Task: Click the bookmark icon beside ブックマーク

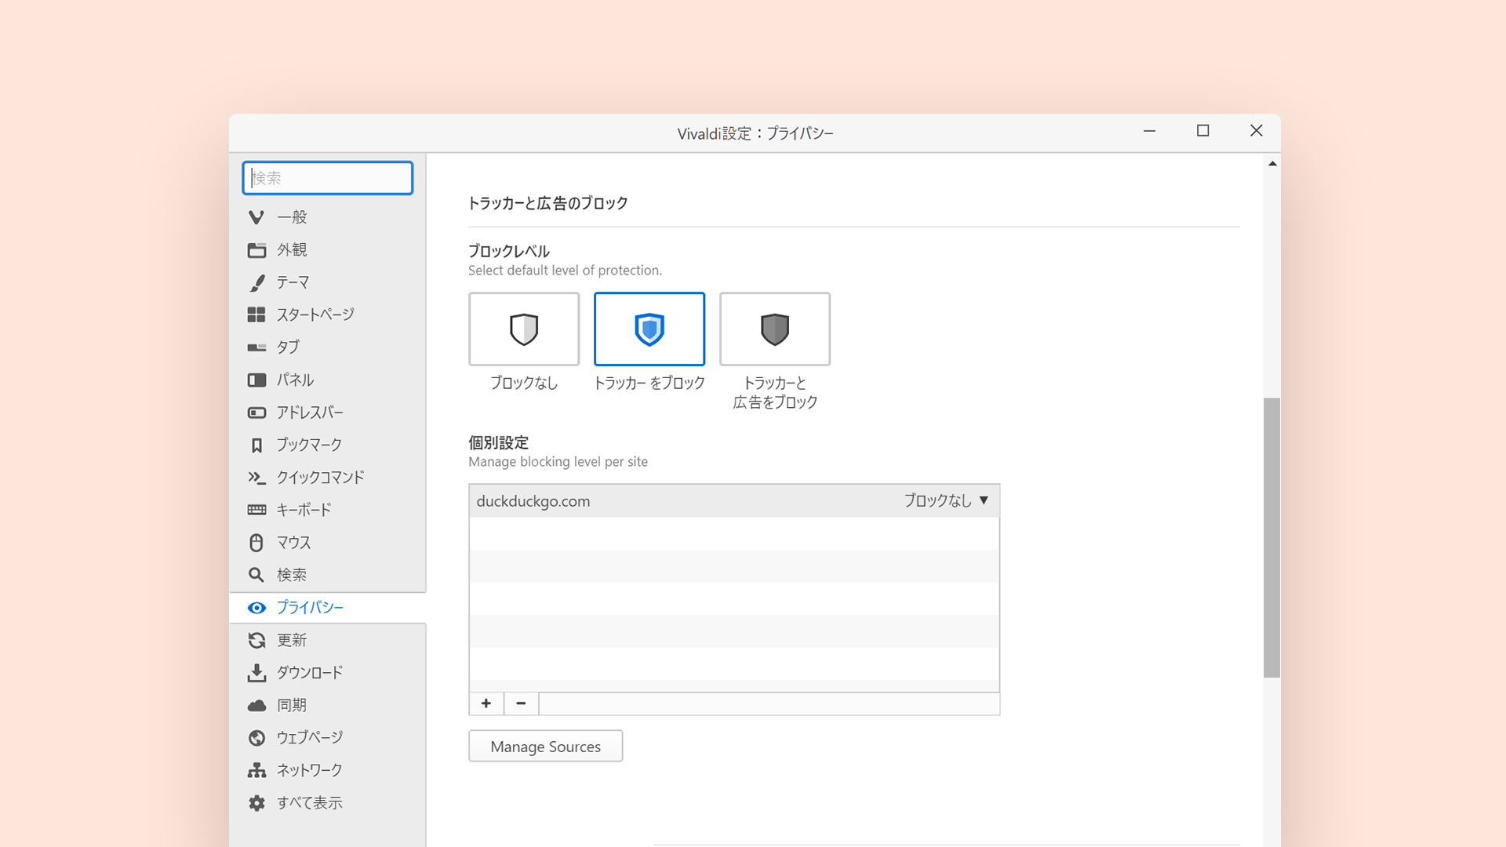Action: 256,445
